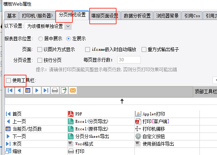Switch to the 填报页面设置 tab
The height and width of the screenshot is (155, 217).
[105, 16]
